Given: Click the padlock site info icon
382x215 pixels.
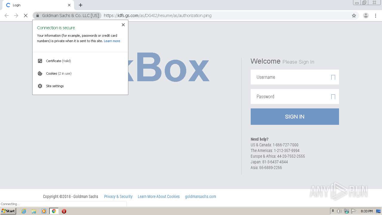Looking at the screenshot, I should [38, 16].
